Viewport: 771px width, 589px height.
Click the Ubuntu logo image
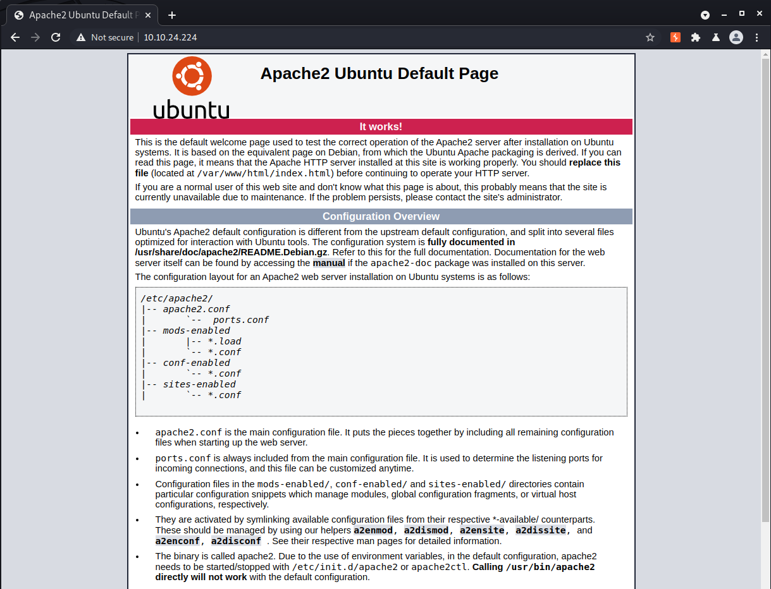point(192,87)
